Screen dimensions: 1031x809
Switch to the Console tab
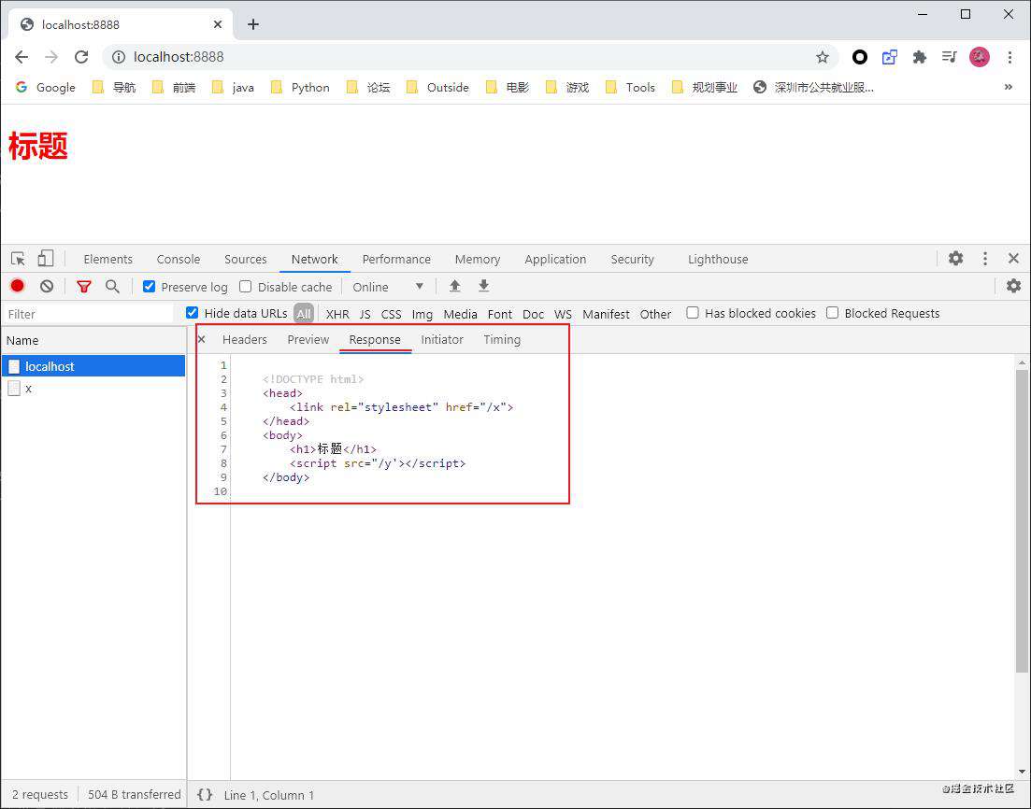tap(179, 259)
